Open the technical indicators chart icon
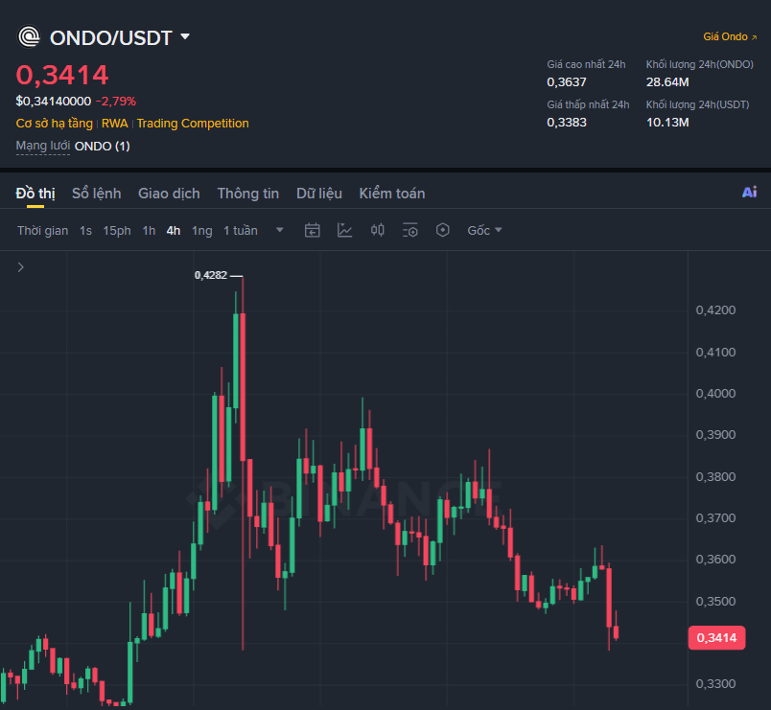 point(344,230)
